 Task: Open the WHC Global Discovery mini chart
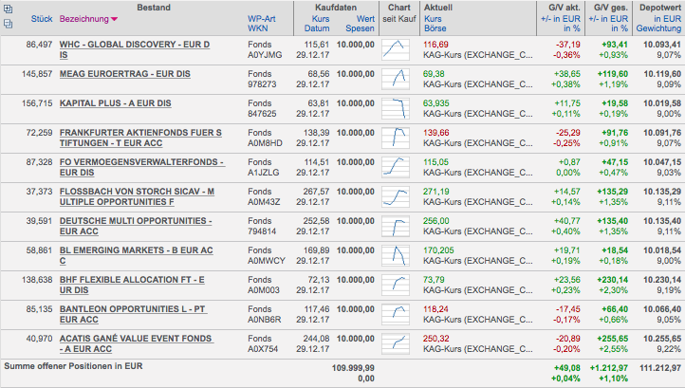(396, 49)
